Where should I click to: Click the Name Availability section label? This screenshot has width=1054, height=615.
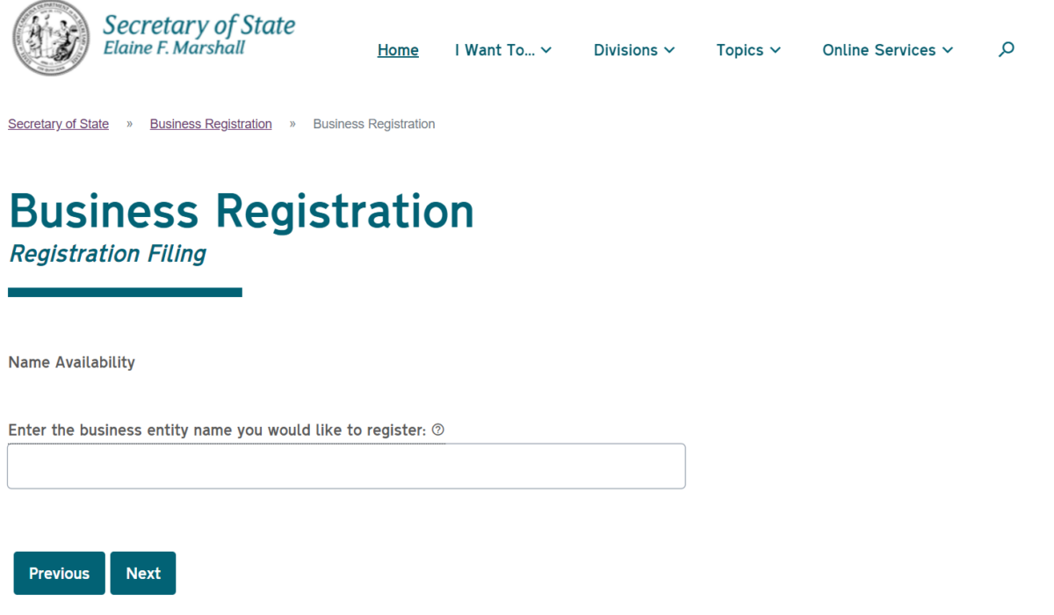(x=71, y=362)
